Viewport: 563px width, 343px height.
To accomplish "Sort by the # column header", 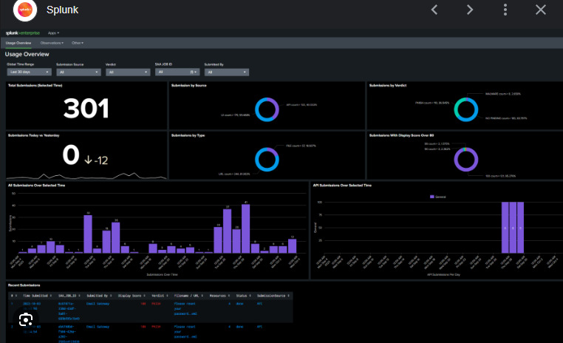I will [14, 296].
